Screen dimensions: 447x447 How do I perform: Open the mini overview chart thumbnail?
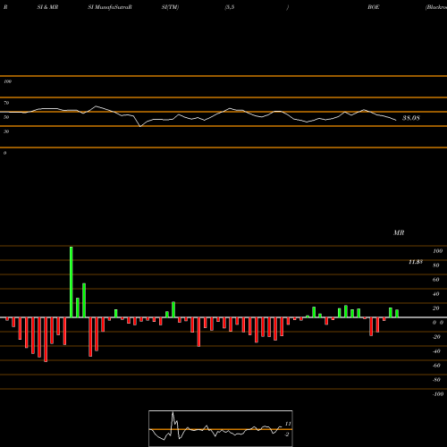click(221, 428)
